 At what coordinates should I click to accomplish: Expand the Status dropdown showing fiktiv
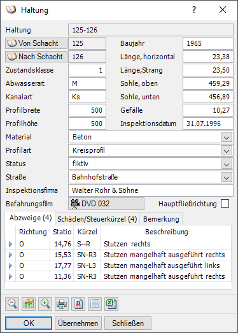tap(227, 164)
